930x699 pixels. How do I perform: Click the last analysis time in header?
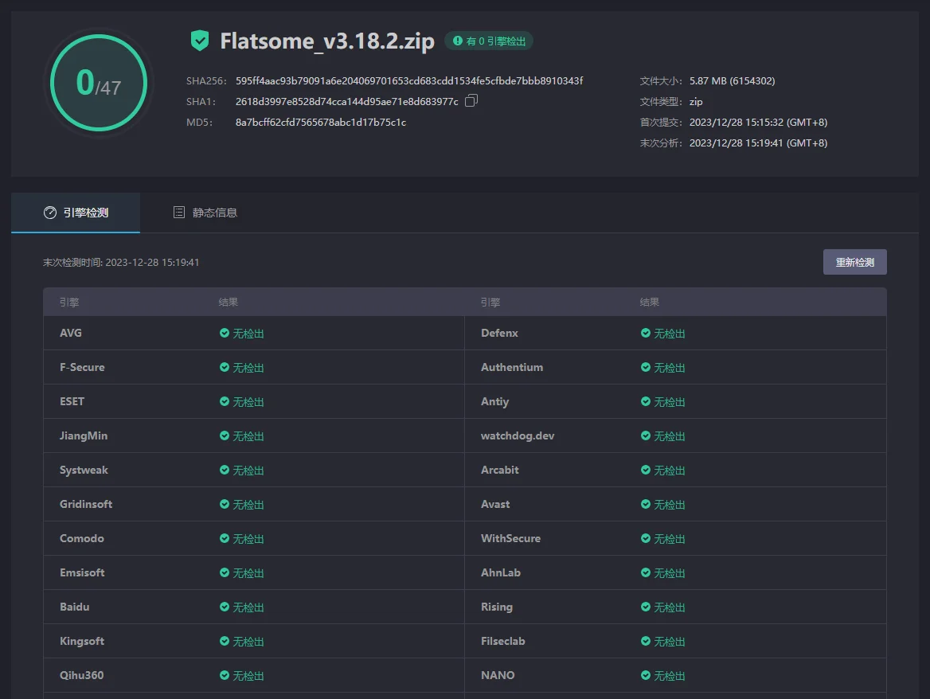point(758,143)
